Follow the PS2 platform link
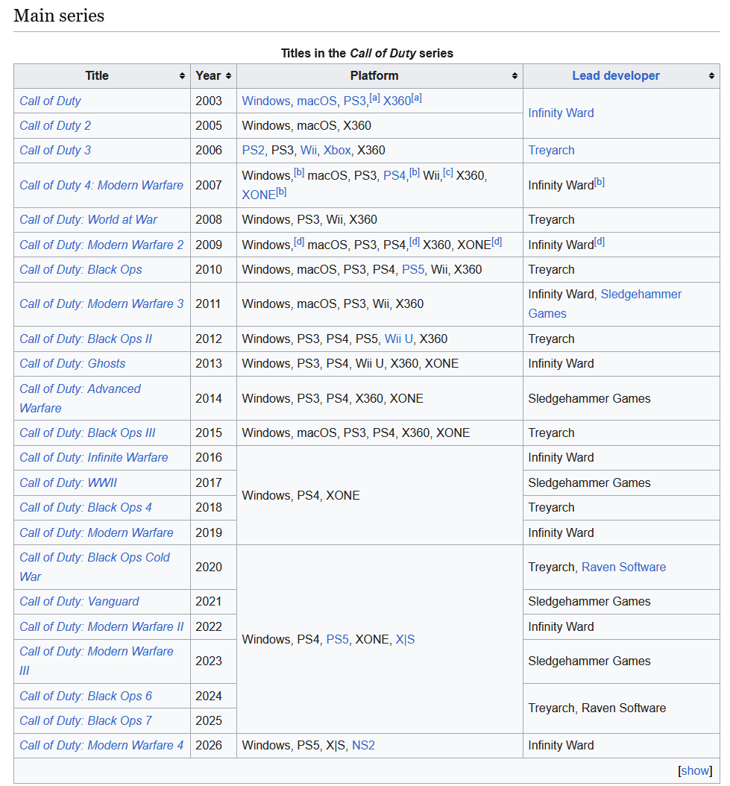This screenshot has height=786, width=730. click(x=254, y=150)
